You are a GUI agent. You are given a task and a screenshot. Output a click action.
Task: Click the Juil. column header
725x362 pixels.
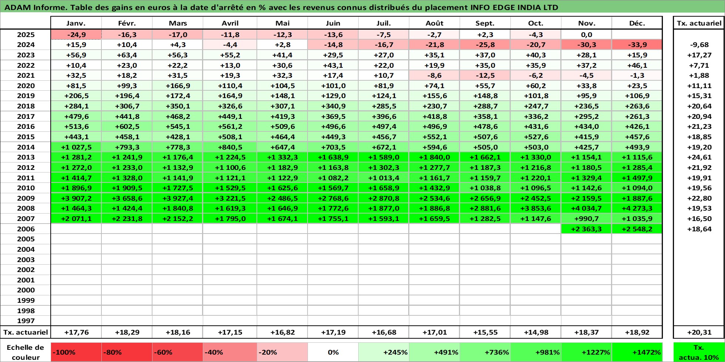[384, 23]
